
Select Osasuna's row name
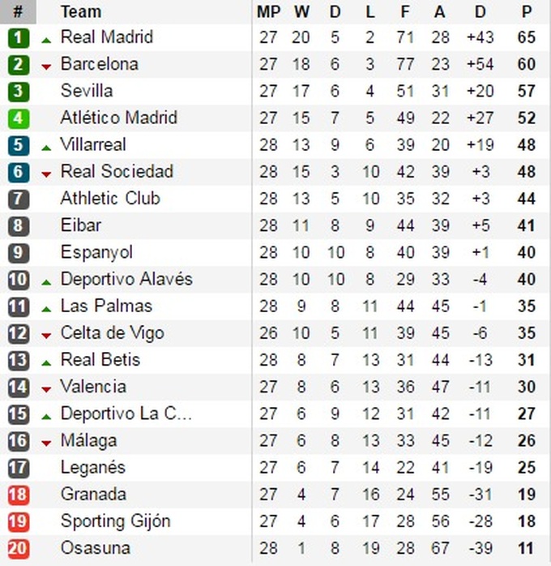pyautogui.click(x=95, y=548)
